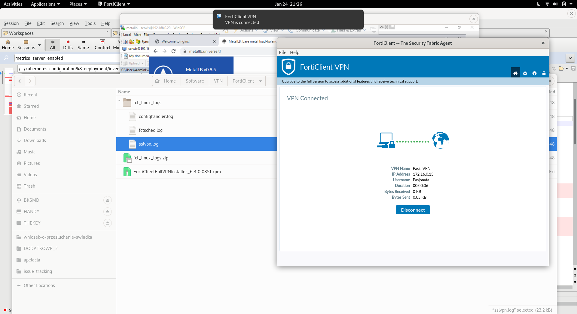Toggle night light moon icon in top bar
This screenshot has height=314, width=577.
click(x=538, y=4)
